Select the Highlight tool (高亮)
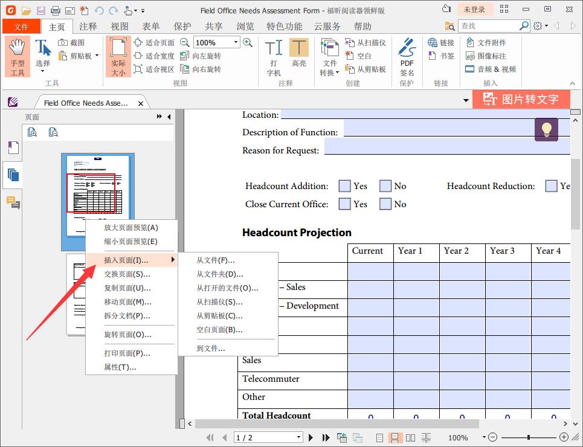Viewport: 583px width, 447px height. [299, 53]
